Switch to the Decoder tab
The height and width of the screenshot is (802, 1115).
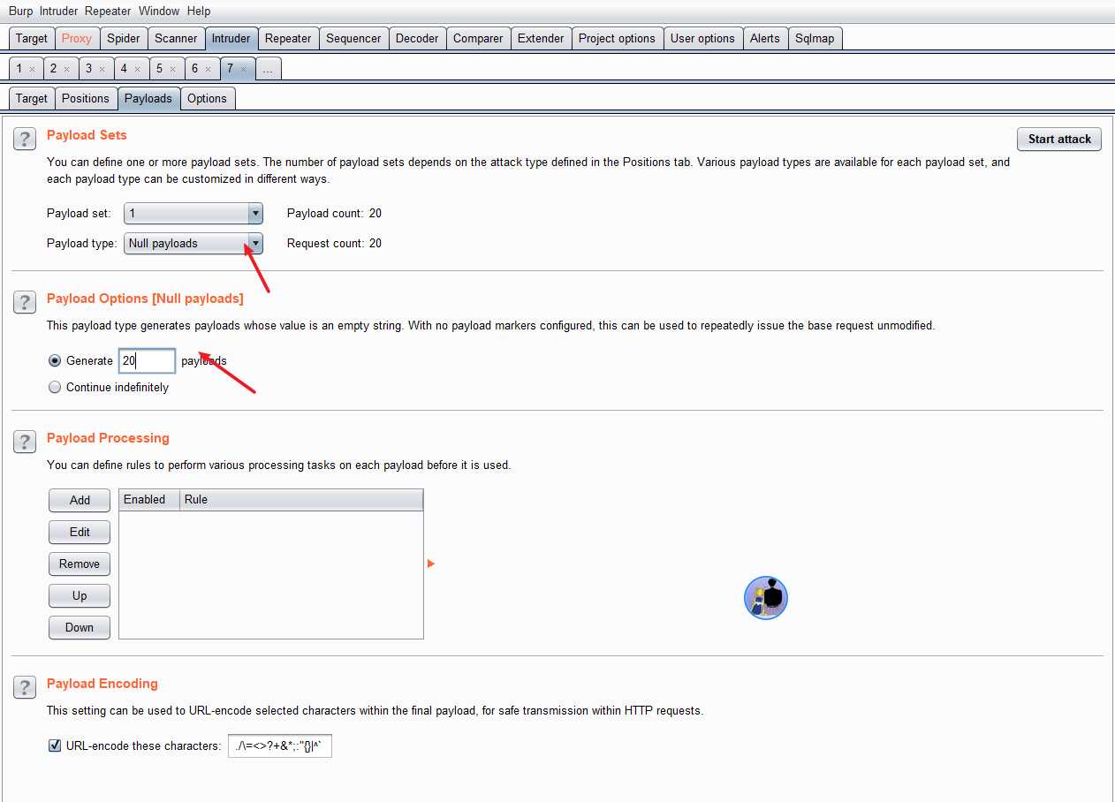417,38
